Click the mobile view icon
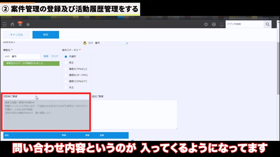Viewport: 280px width, 157px height. (x=222, y=24)
